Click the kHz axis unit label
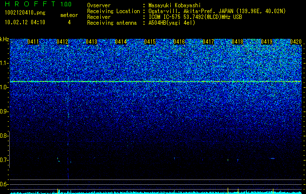Viewport: 306px width, 194px height. pyautogui.click(x=4, y=39)
